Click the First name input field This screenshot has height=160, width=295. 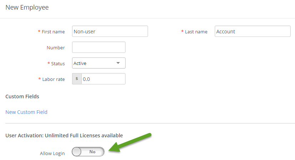tap(110, 31)
